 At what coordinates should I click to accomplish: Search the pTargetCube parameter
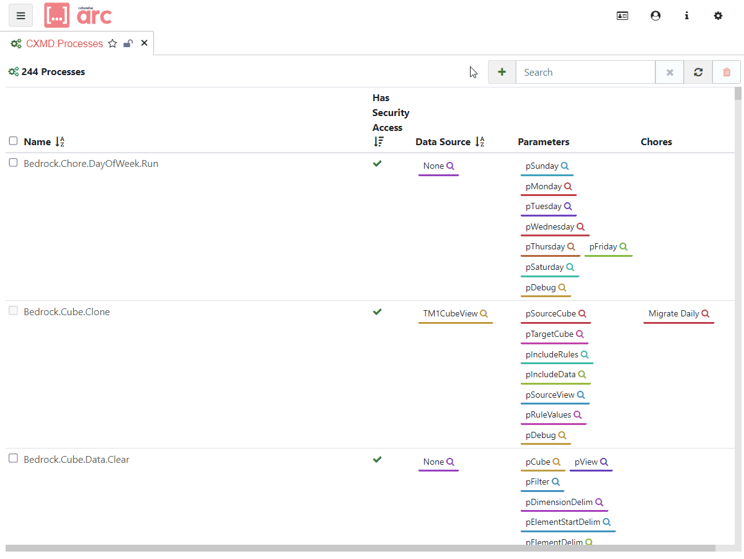click(580, 334)
